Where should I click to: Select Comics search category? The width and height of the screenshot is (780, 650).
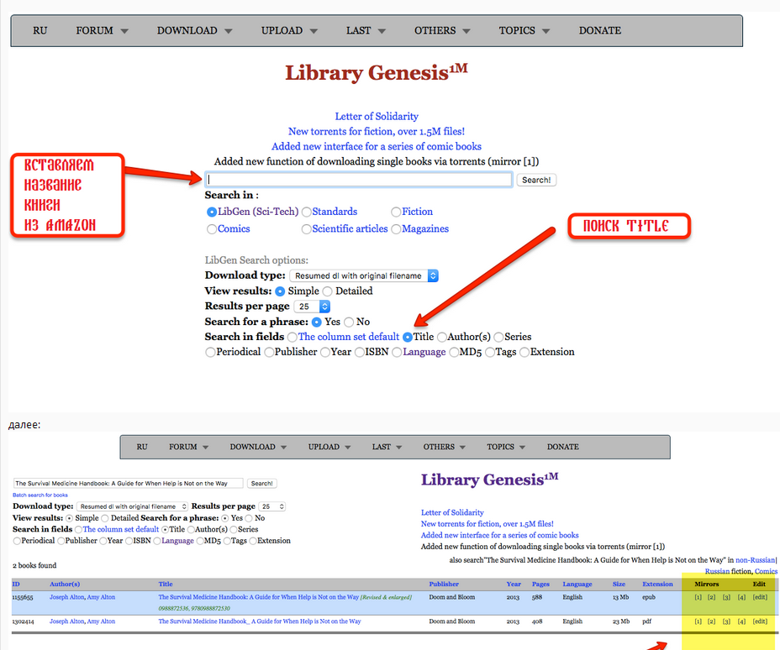pos(212,229)
